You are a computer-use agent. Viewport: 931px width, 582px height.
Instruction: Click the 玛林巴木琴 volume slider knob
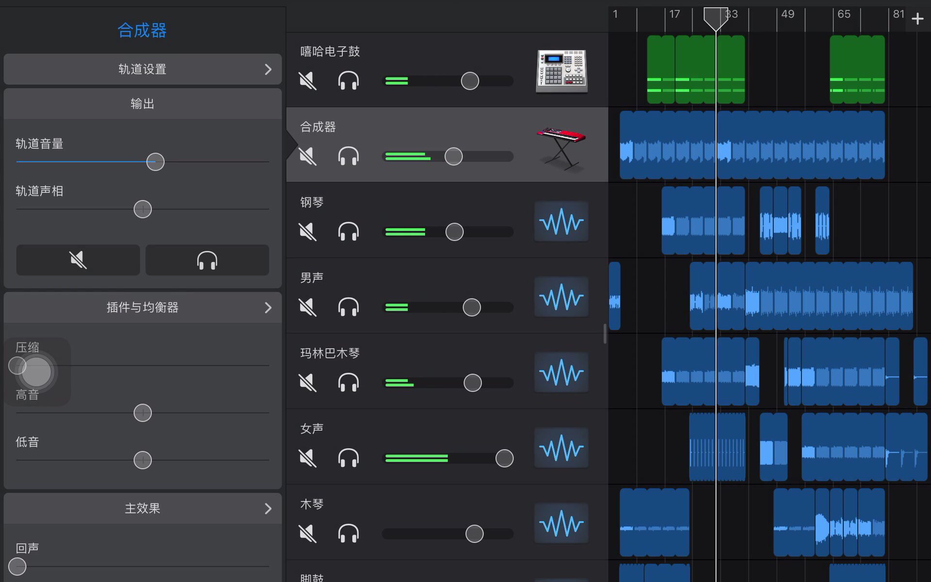473,383
